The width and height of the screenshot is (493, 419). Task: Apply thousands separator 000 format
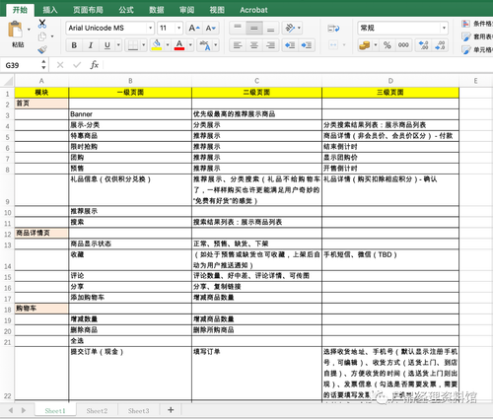coord(403,45)
